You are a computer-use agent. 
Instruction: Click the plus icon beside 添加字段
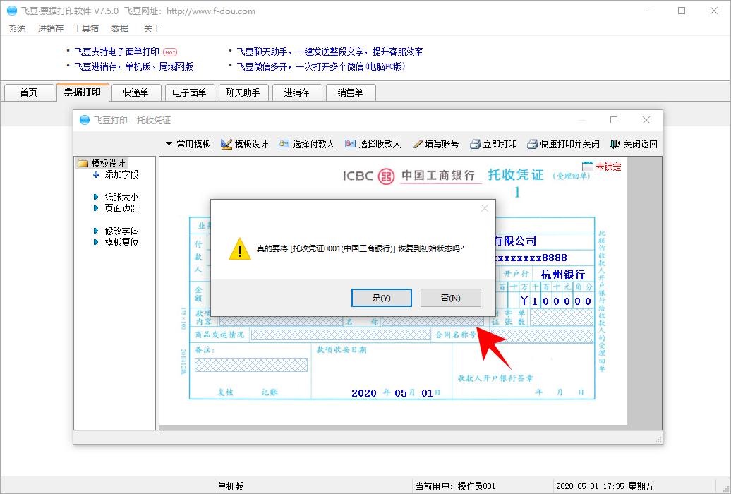click(x=96, y=174)
